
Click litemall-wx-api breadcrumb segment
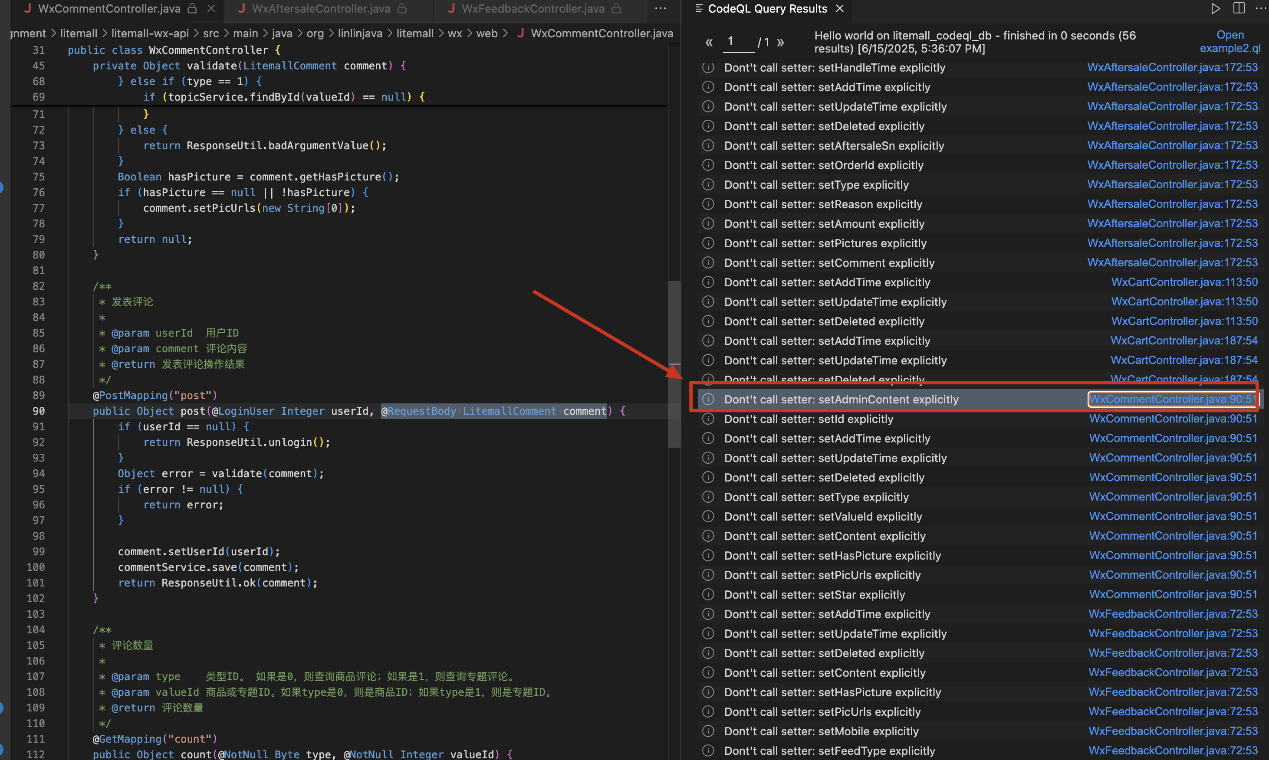(150, 33)
